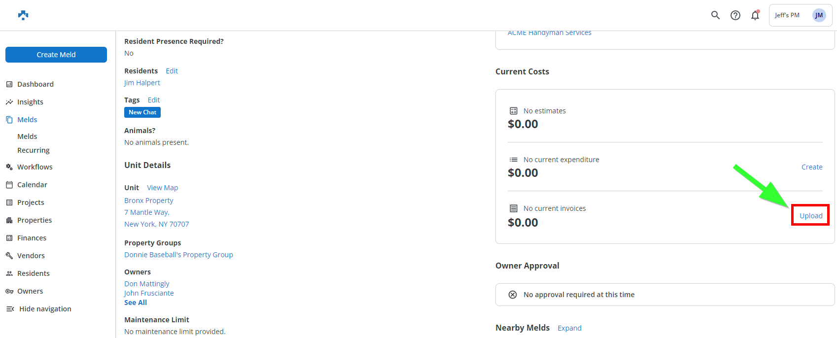The height and width of the screenshot is (338, 837).
Task: Show all owners with See All
Action: click(136, 303)
